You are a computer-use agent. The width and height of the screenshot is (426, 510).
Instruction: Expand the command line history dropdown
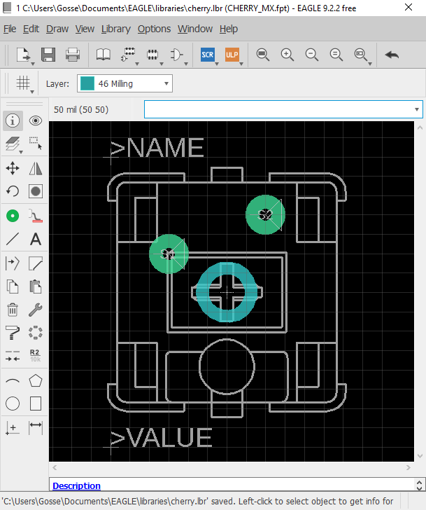417,109
